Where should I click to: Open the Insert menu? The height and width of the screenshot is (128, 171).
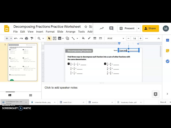(40, 31)
